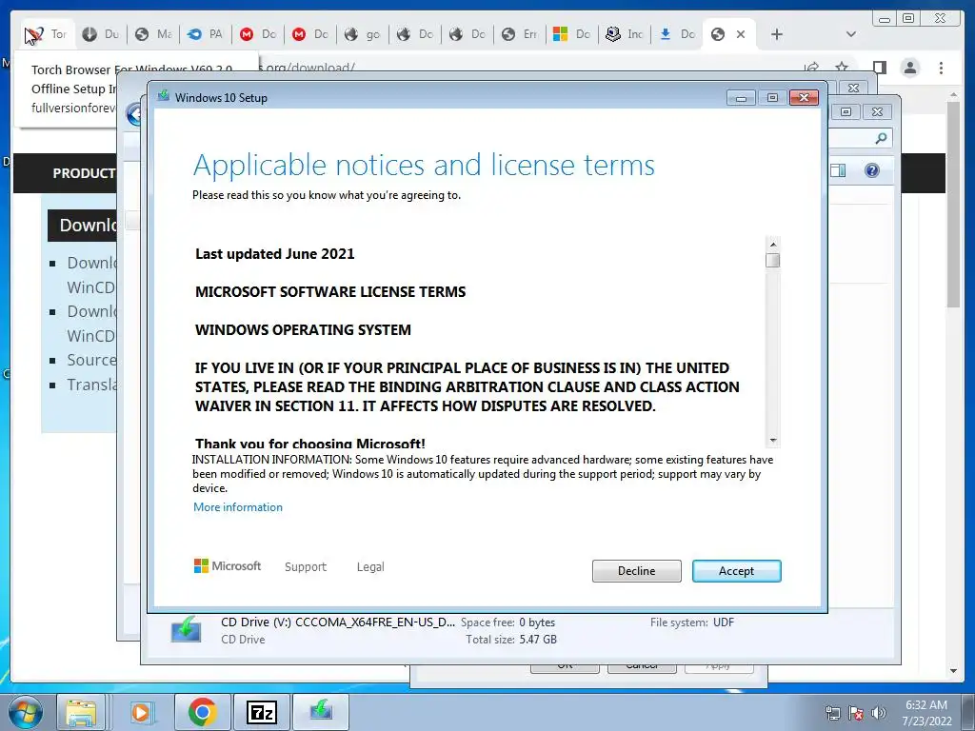Click the Explorer search magnifier icon
The height and width of the screenshot is (731, 975).
[x=881, y=138]
